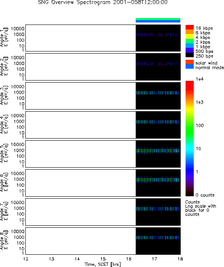Click the normal mode blue swatch
The height and width of the screenshot is (267, 224).
[x=190, y=67]
